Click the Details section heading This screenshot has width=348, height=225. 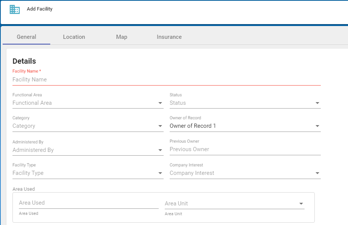24,61
